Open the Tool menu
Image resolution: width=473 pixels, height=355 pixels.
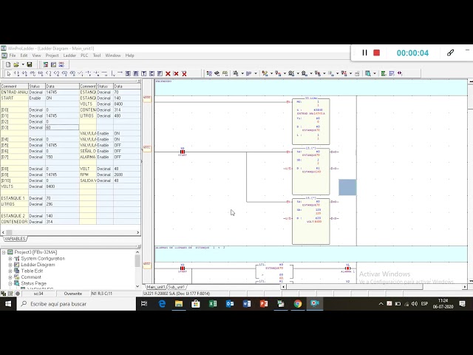[97, 55]
